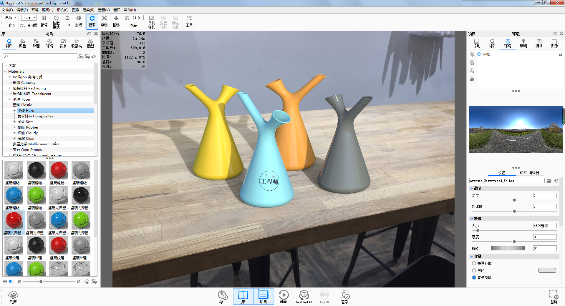
Task: Open the HDRI Editor tab
Action: coord(529,173)
